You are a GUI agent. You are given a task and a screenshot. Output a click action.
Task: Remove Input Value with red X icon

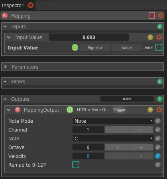[159, 37]
